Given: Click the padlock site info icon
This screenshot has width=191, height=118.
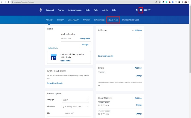Looking at the screenshot, I should pyautogui.click(x=12, y=2).
